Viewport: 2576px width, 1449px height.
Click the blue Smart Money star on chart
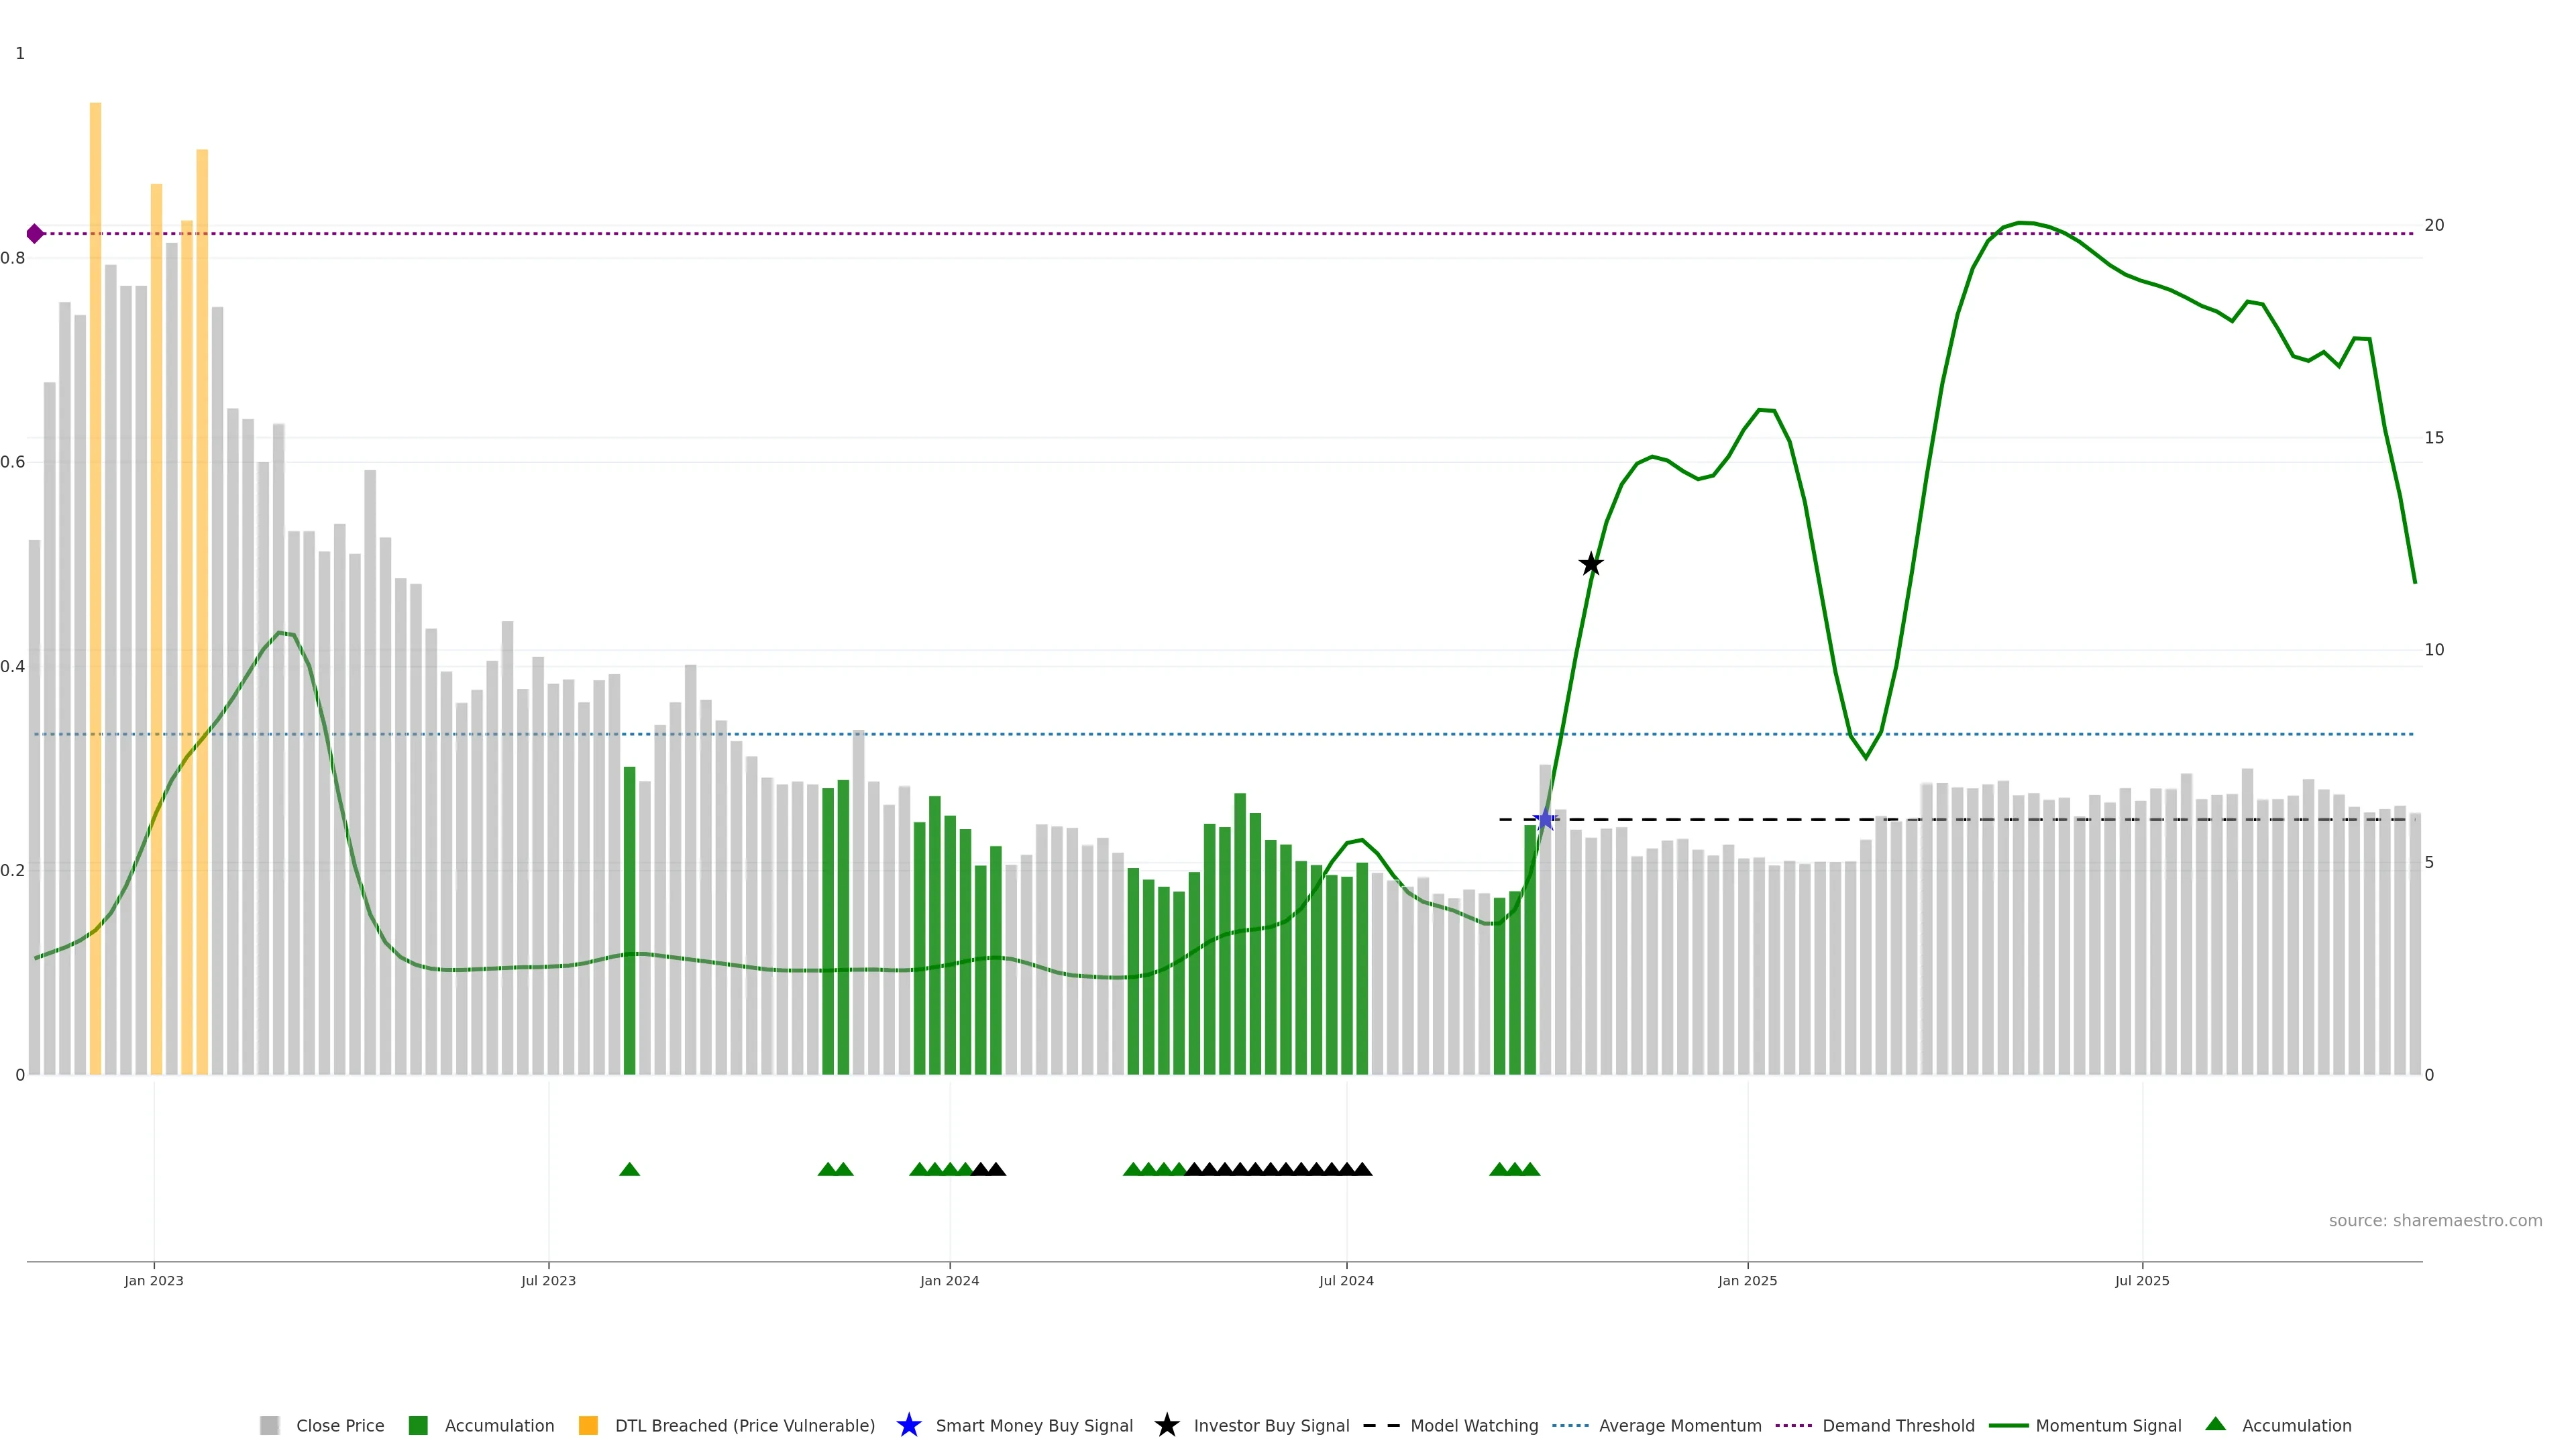pos(1545,820)
